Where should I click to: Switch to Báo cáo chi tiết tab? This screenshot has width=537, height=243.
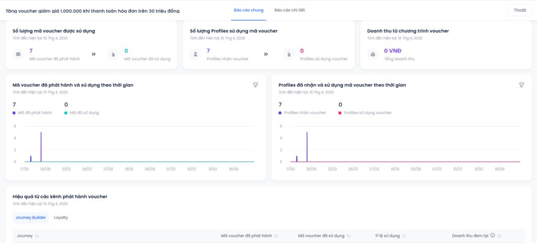point(290,10)
